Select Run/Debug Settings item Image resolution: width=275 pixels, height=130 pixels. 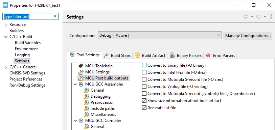click(27, 85)
